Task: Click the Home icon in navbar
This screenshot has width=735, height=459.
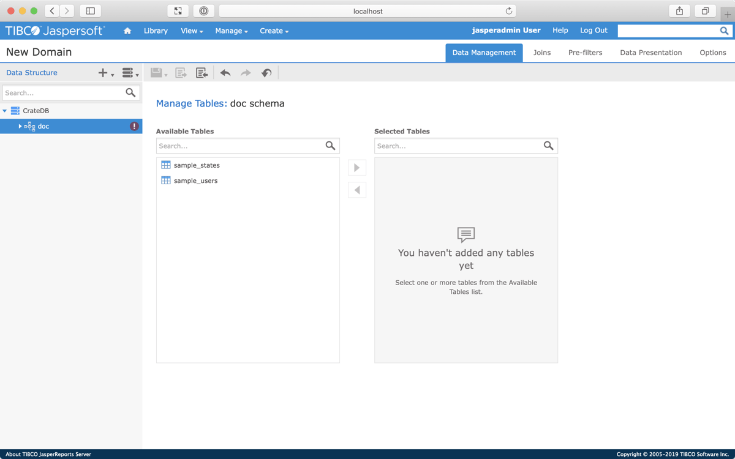Action: (127, 31)
